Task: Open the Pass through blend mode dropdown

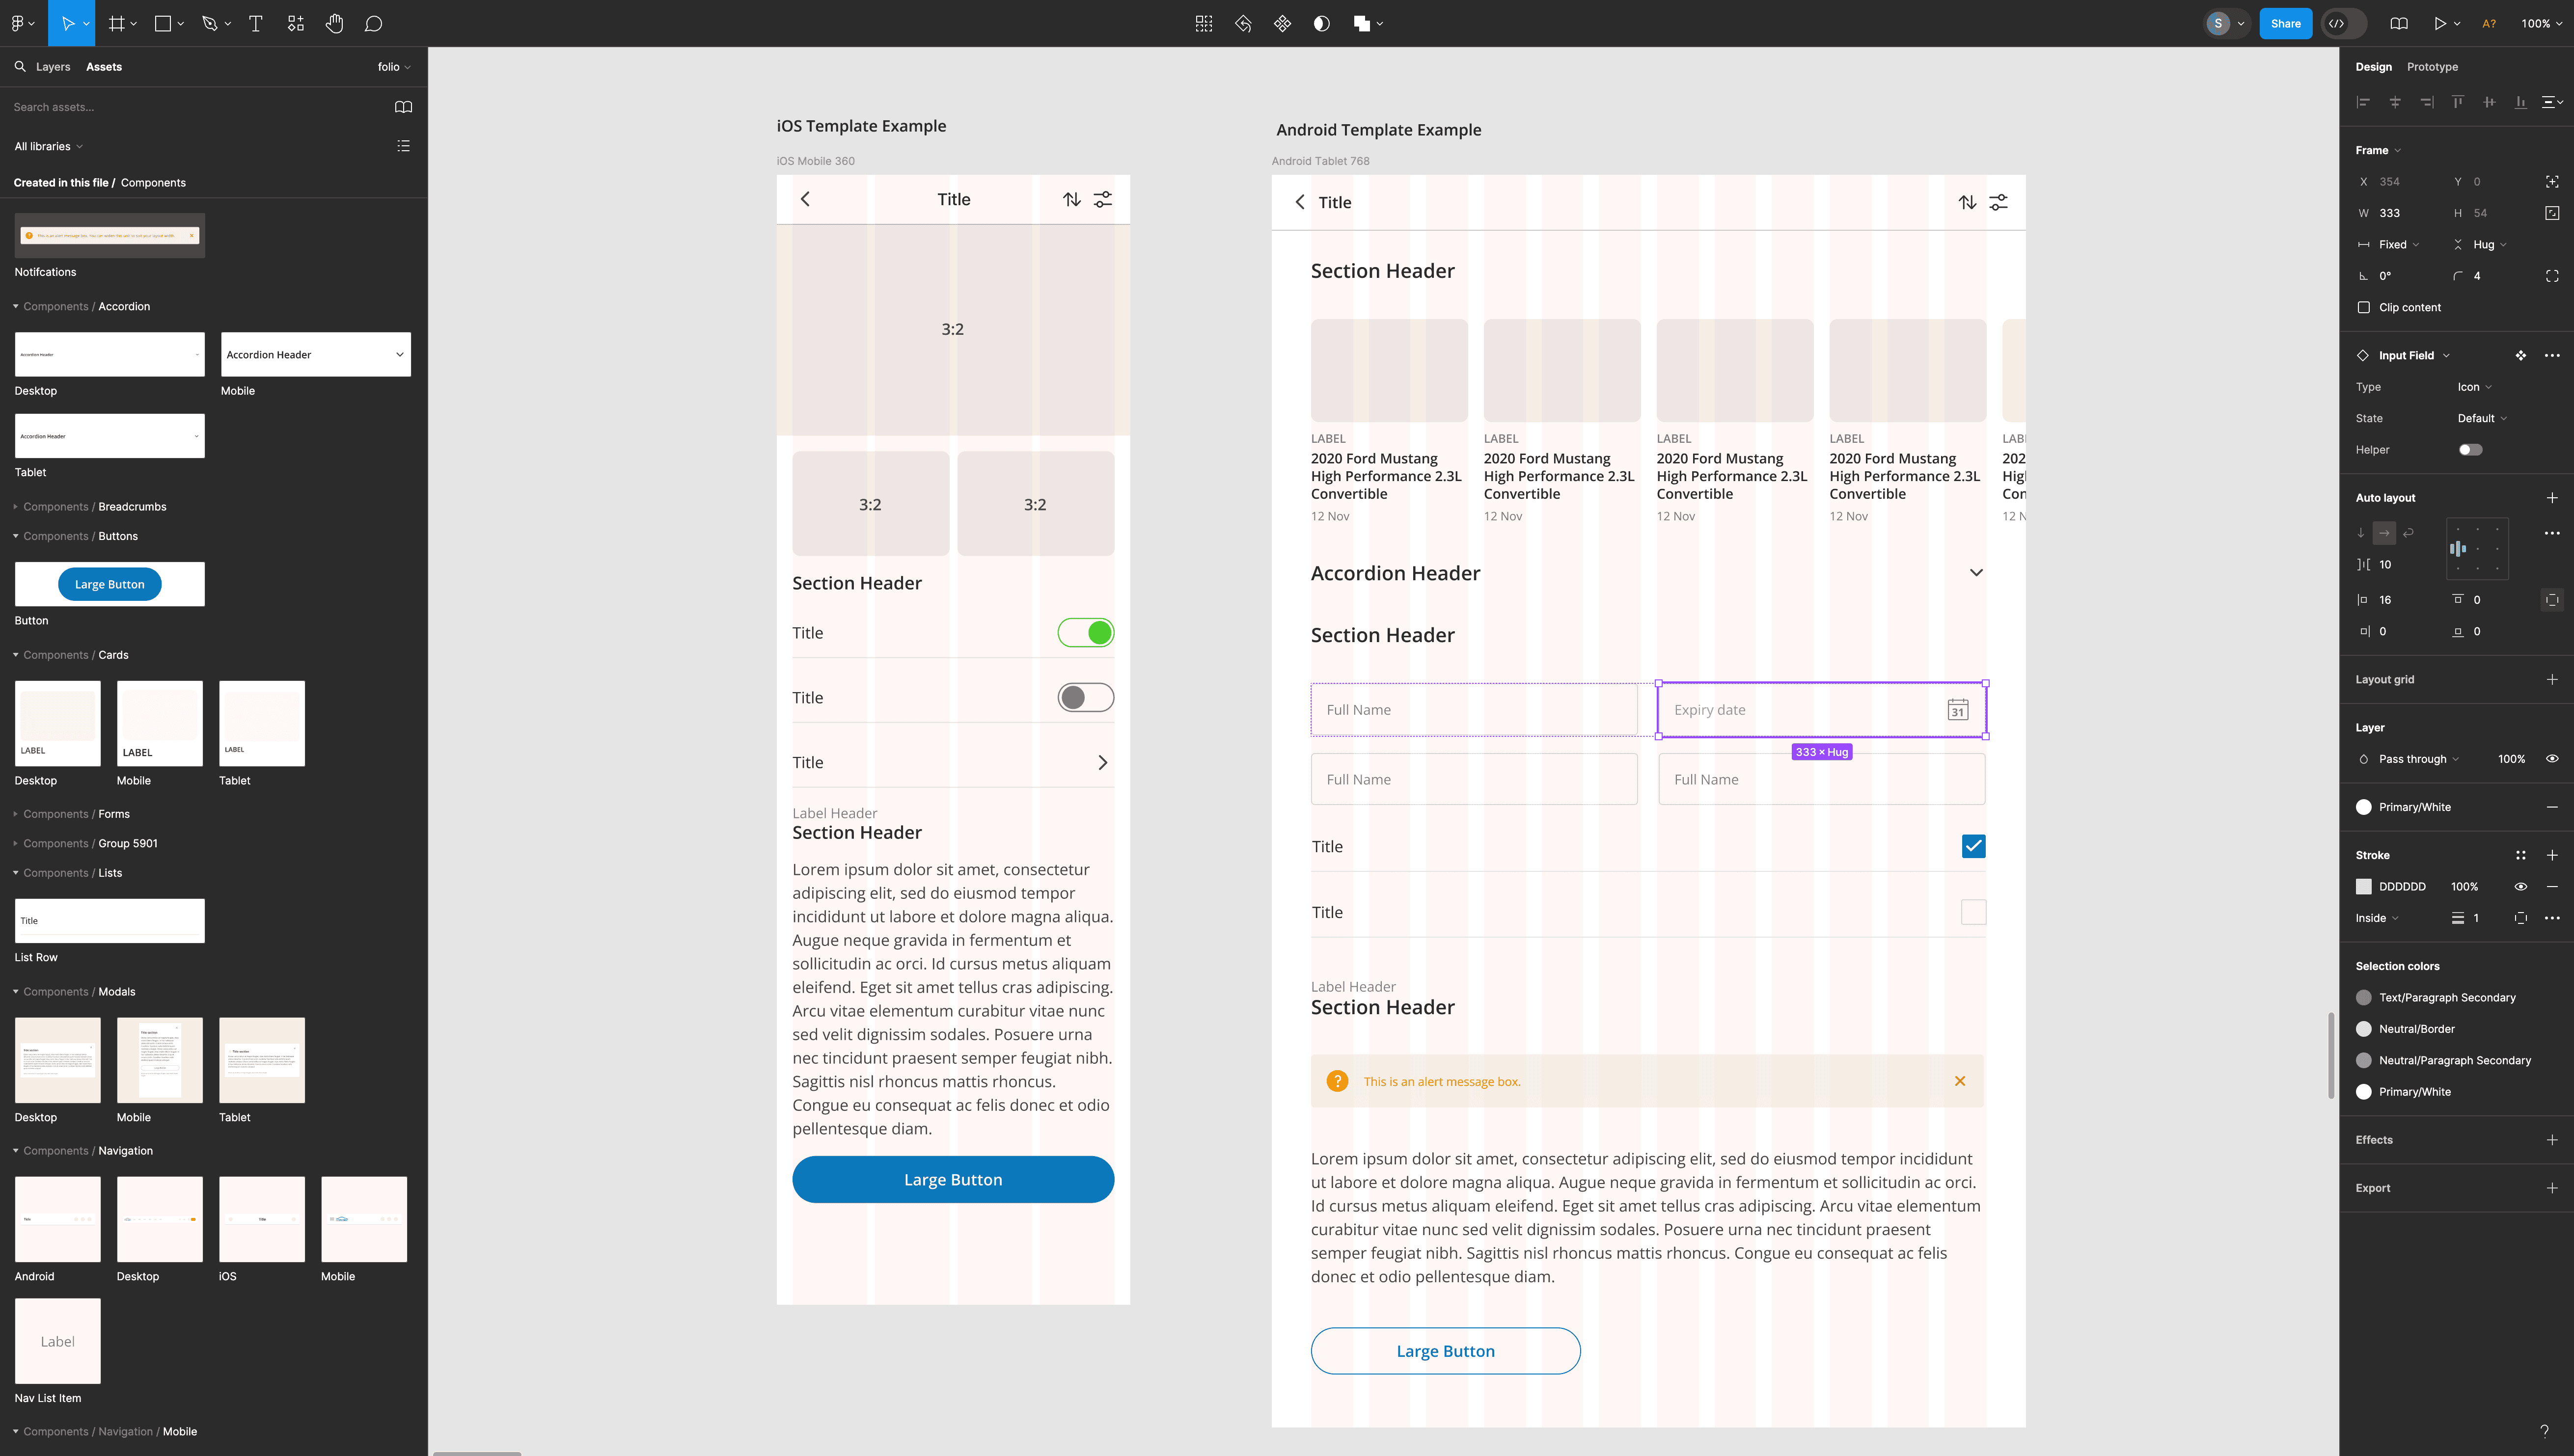Action: tap(2418, 759)
